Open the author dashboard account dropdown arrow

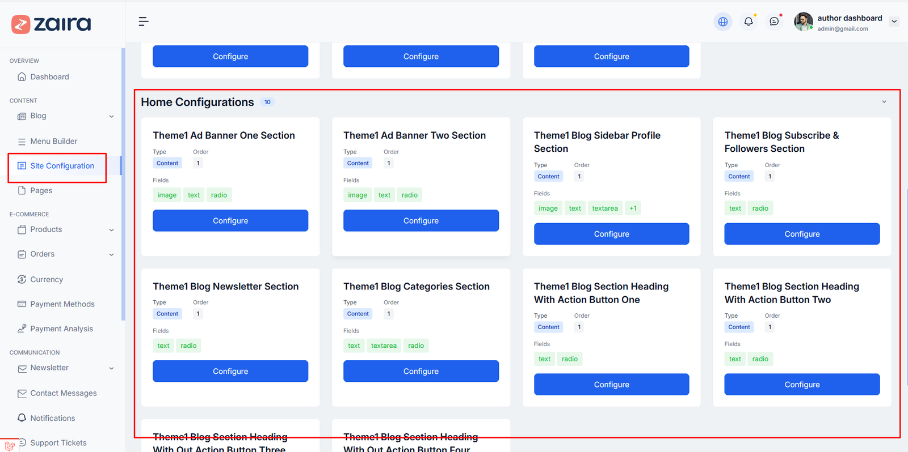point(894,22)
